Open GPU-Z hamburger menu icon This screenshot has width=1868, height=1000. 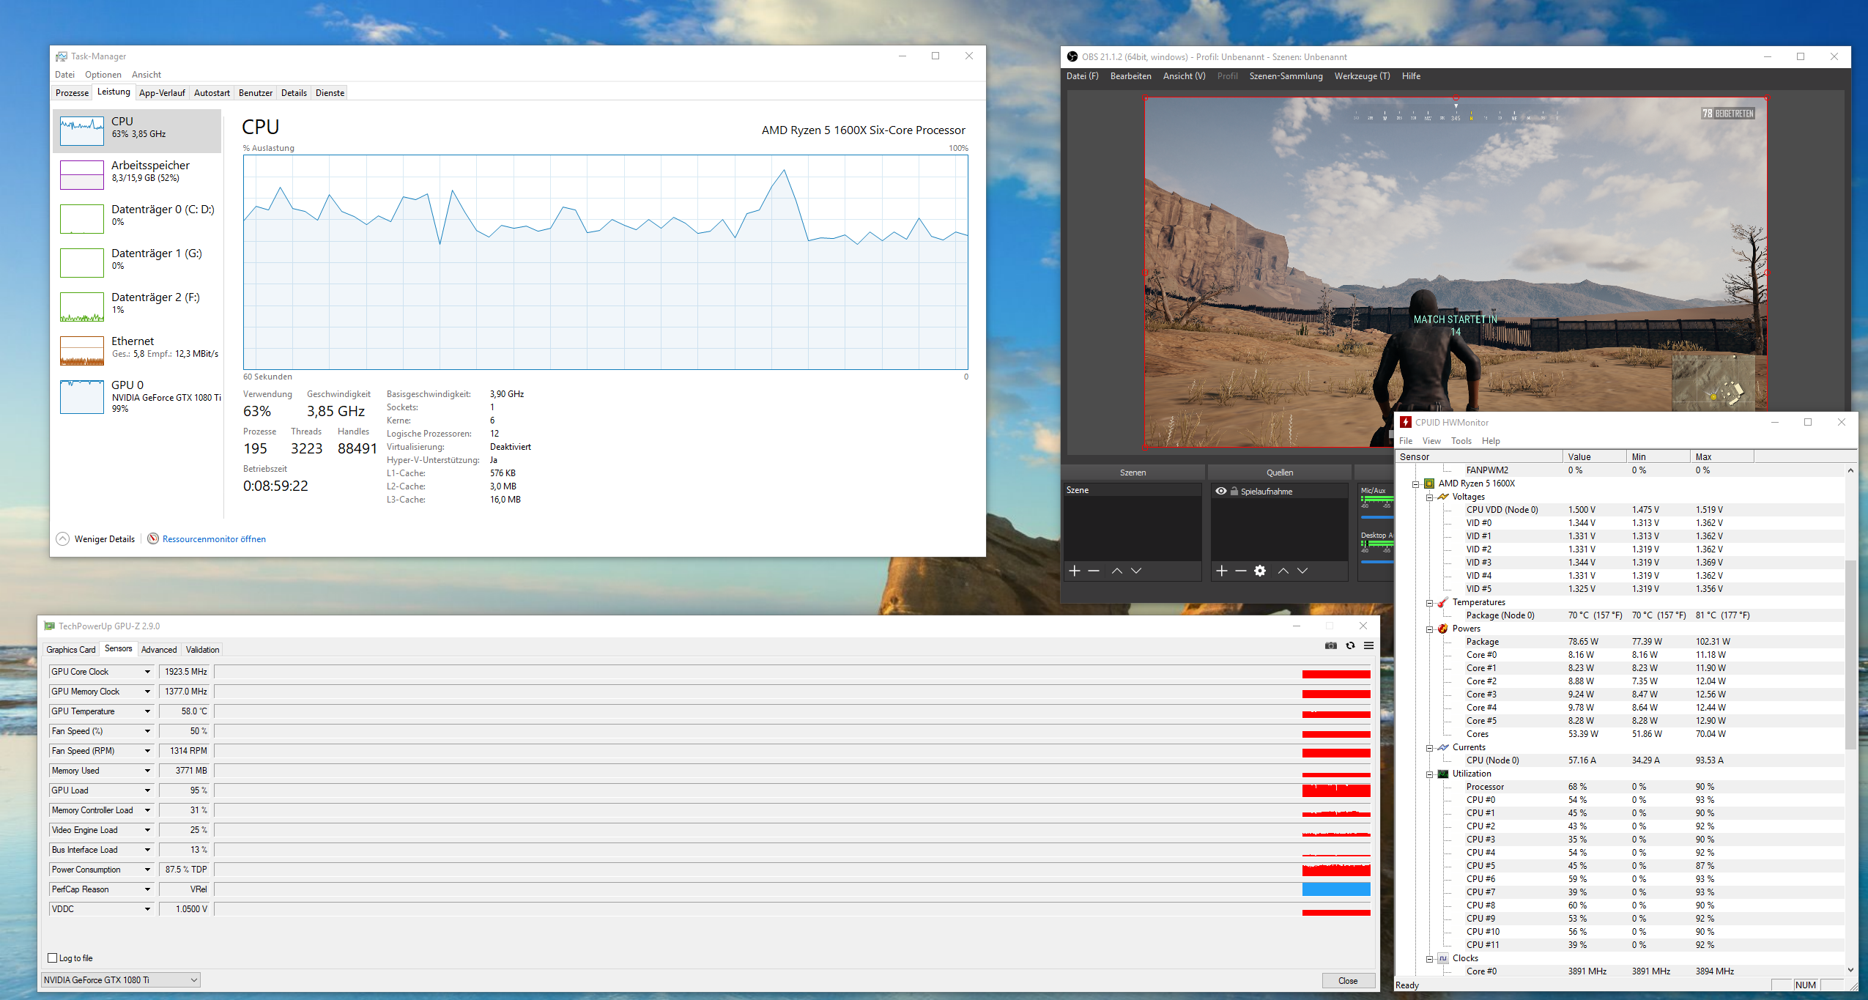click(x=1368, y=645)
